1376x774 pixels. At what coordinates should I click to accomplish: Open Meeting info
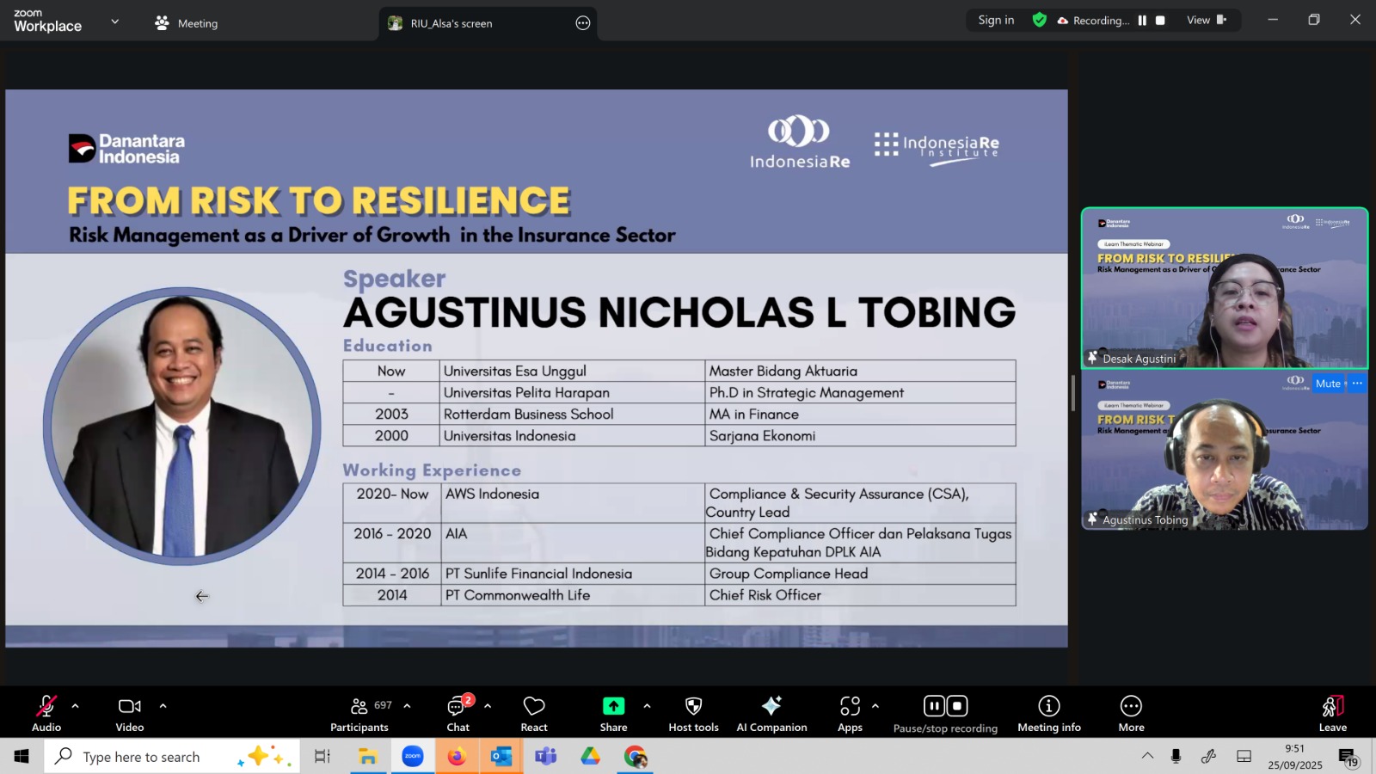click(x=1048, y=713)
